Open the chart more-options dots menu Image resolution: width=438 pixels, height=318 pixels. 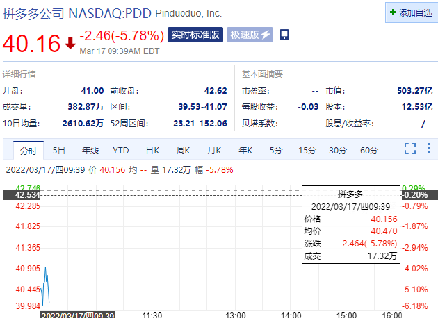[x=429, y=149]
